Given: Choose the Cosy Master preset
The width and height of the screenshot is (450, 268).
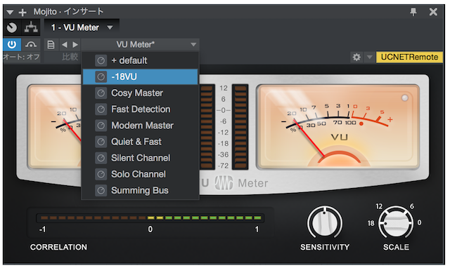Looking at the screenshot, I should (x=141, y=93).
